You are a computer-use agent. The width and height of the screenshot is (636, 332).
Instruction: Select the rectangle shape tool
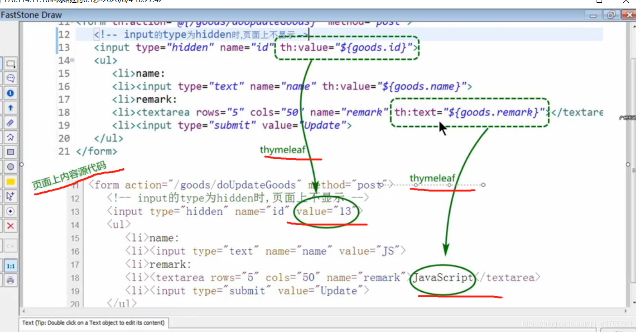point(10,152)
